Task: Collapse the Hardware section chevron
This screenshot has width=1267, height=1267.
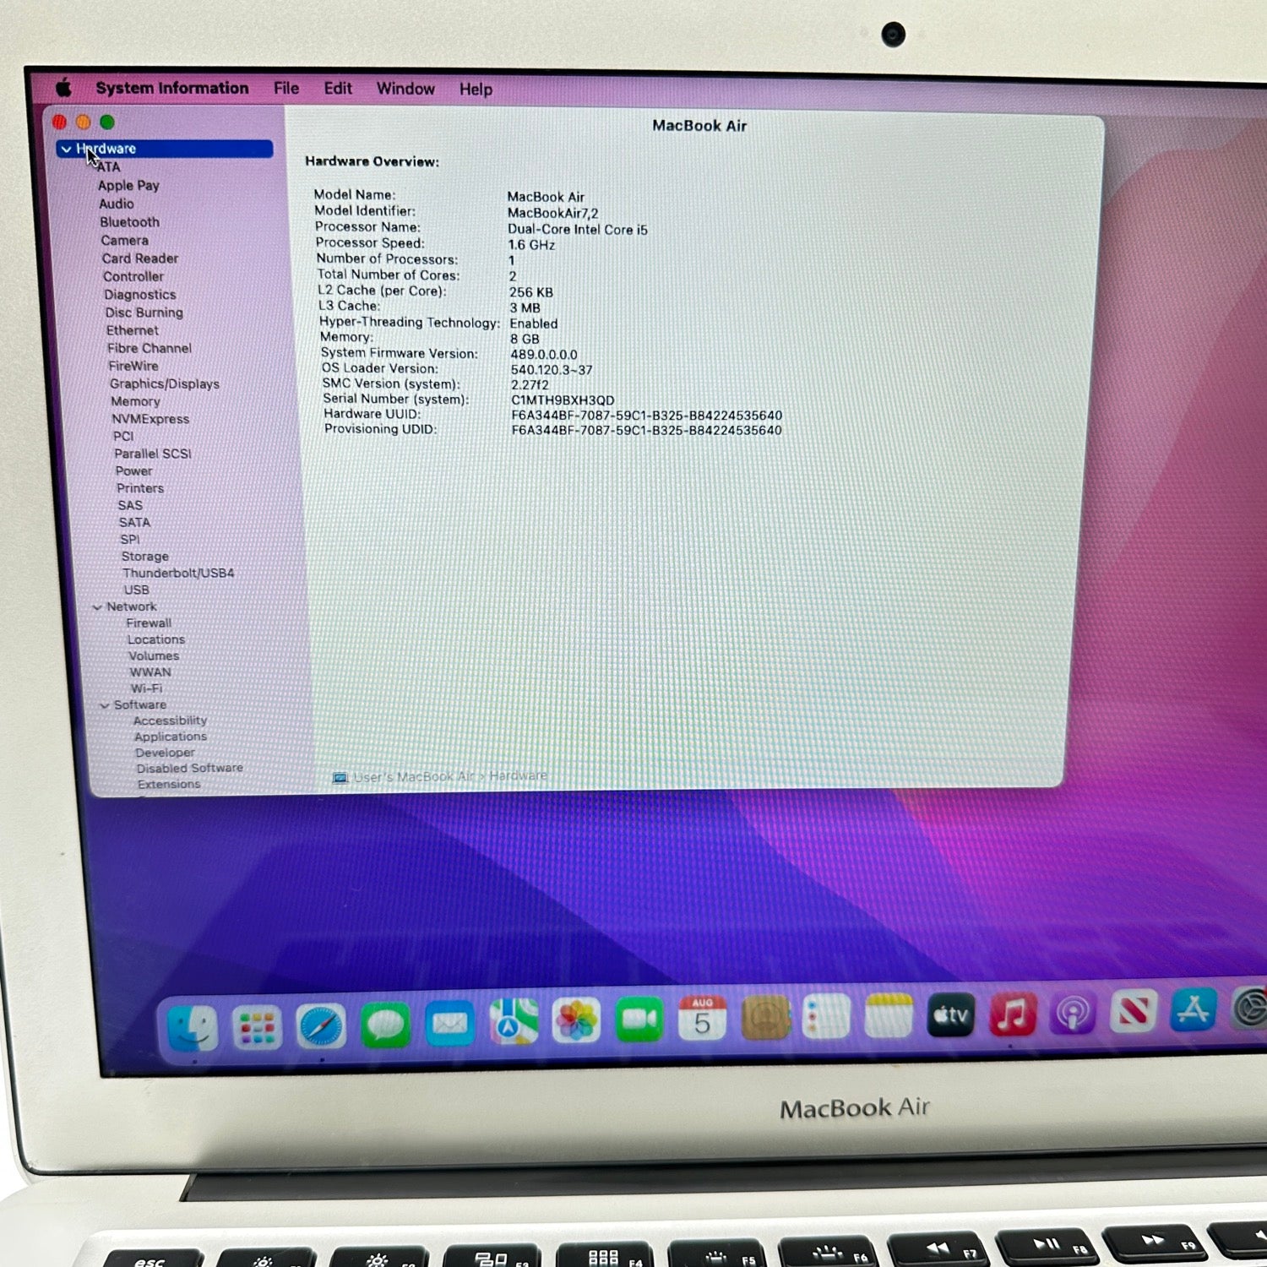Action: pos(66,150)
